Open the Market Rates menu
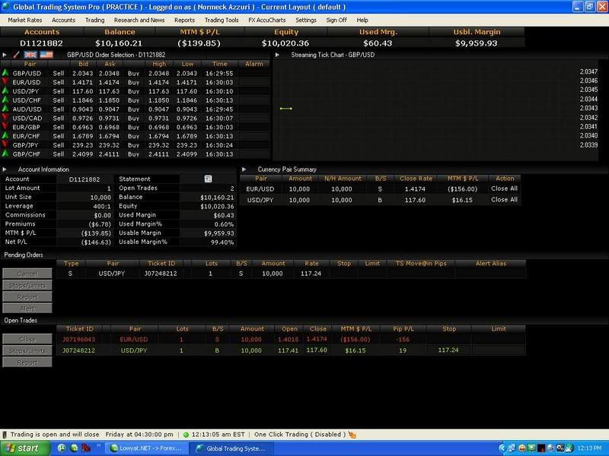This screenshot has height=456, width=609. pyautogui.click(x=24, y=20)
